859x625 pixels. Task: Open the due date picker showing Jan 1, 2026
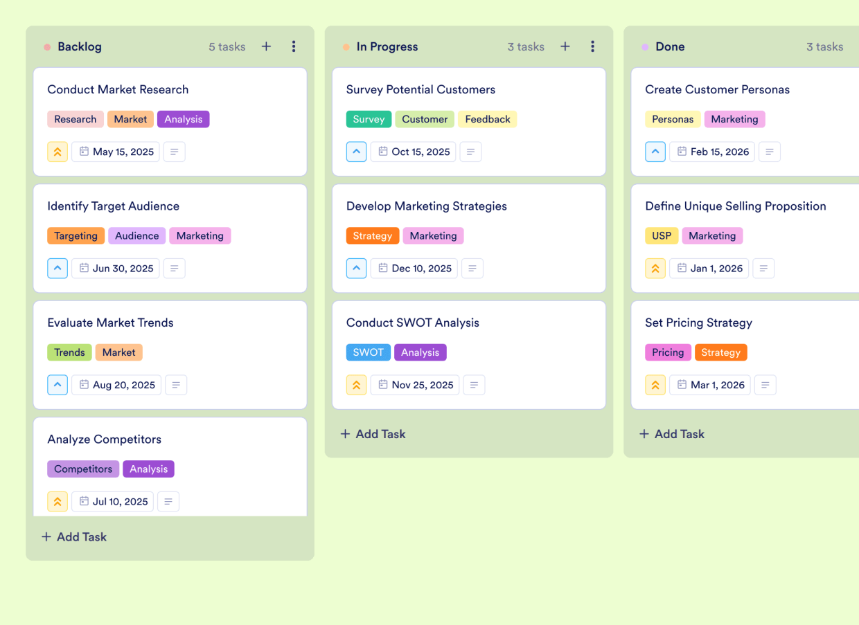709,268
